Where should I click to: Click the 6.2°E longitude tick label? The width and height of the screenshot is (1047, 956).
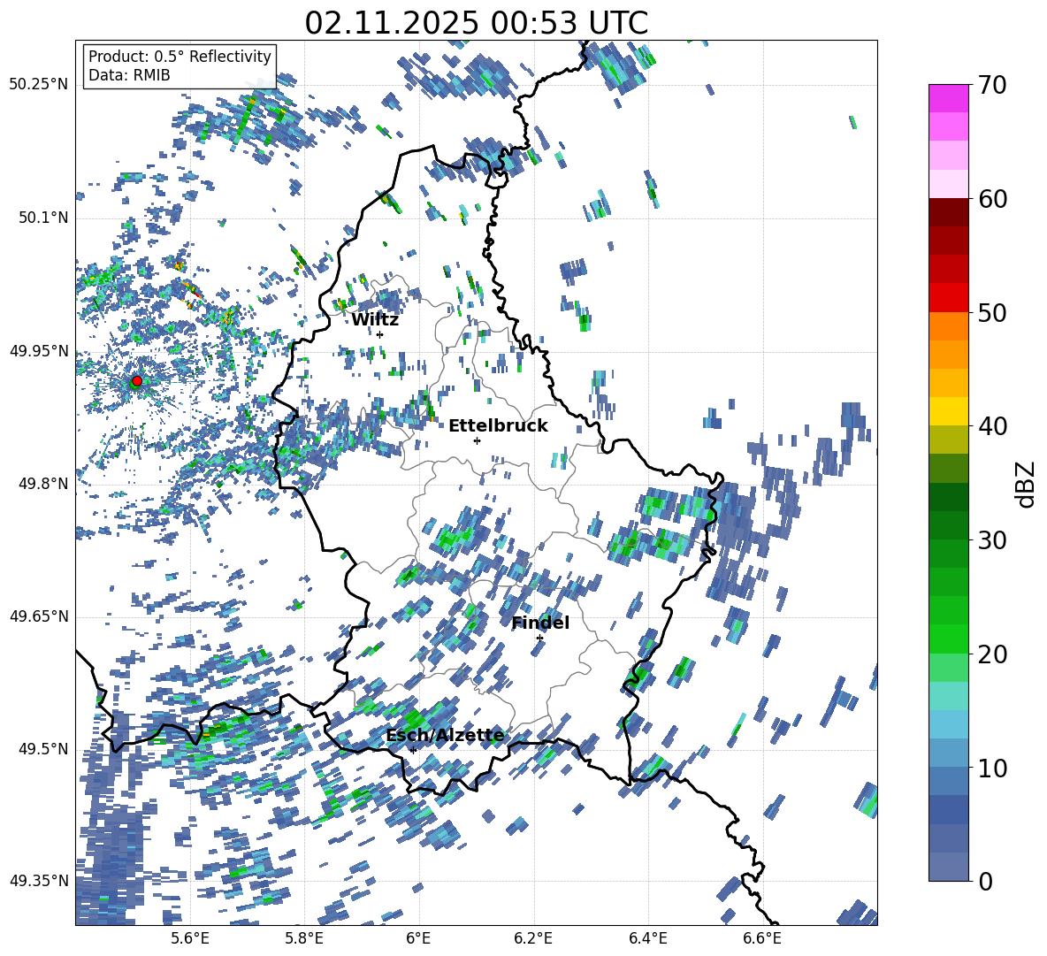[533, 937]
